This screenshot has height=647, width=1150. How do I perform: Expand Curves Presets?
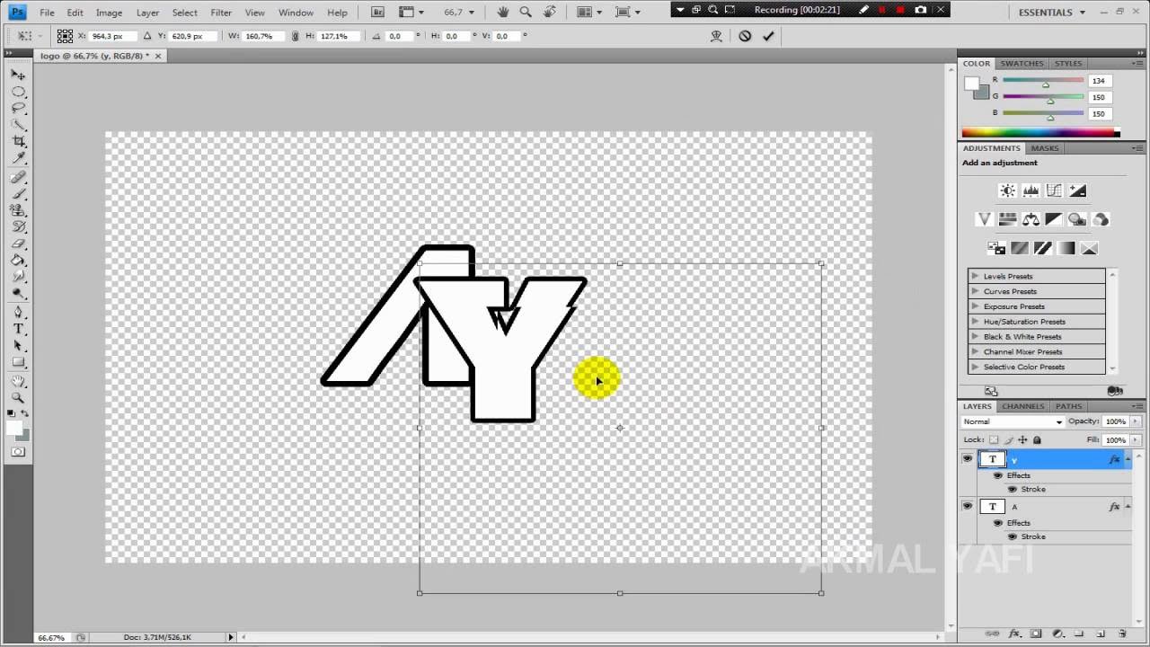pyautogui.click(x=976, y=291)
